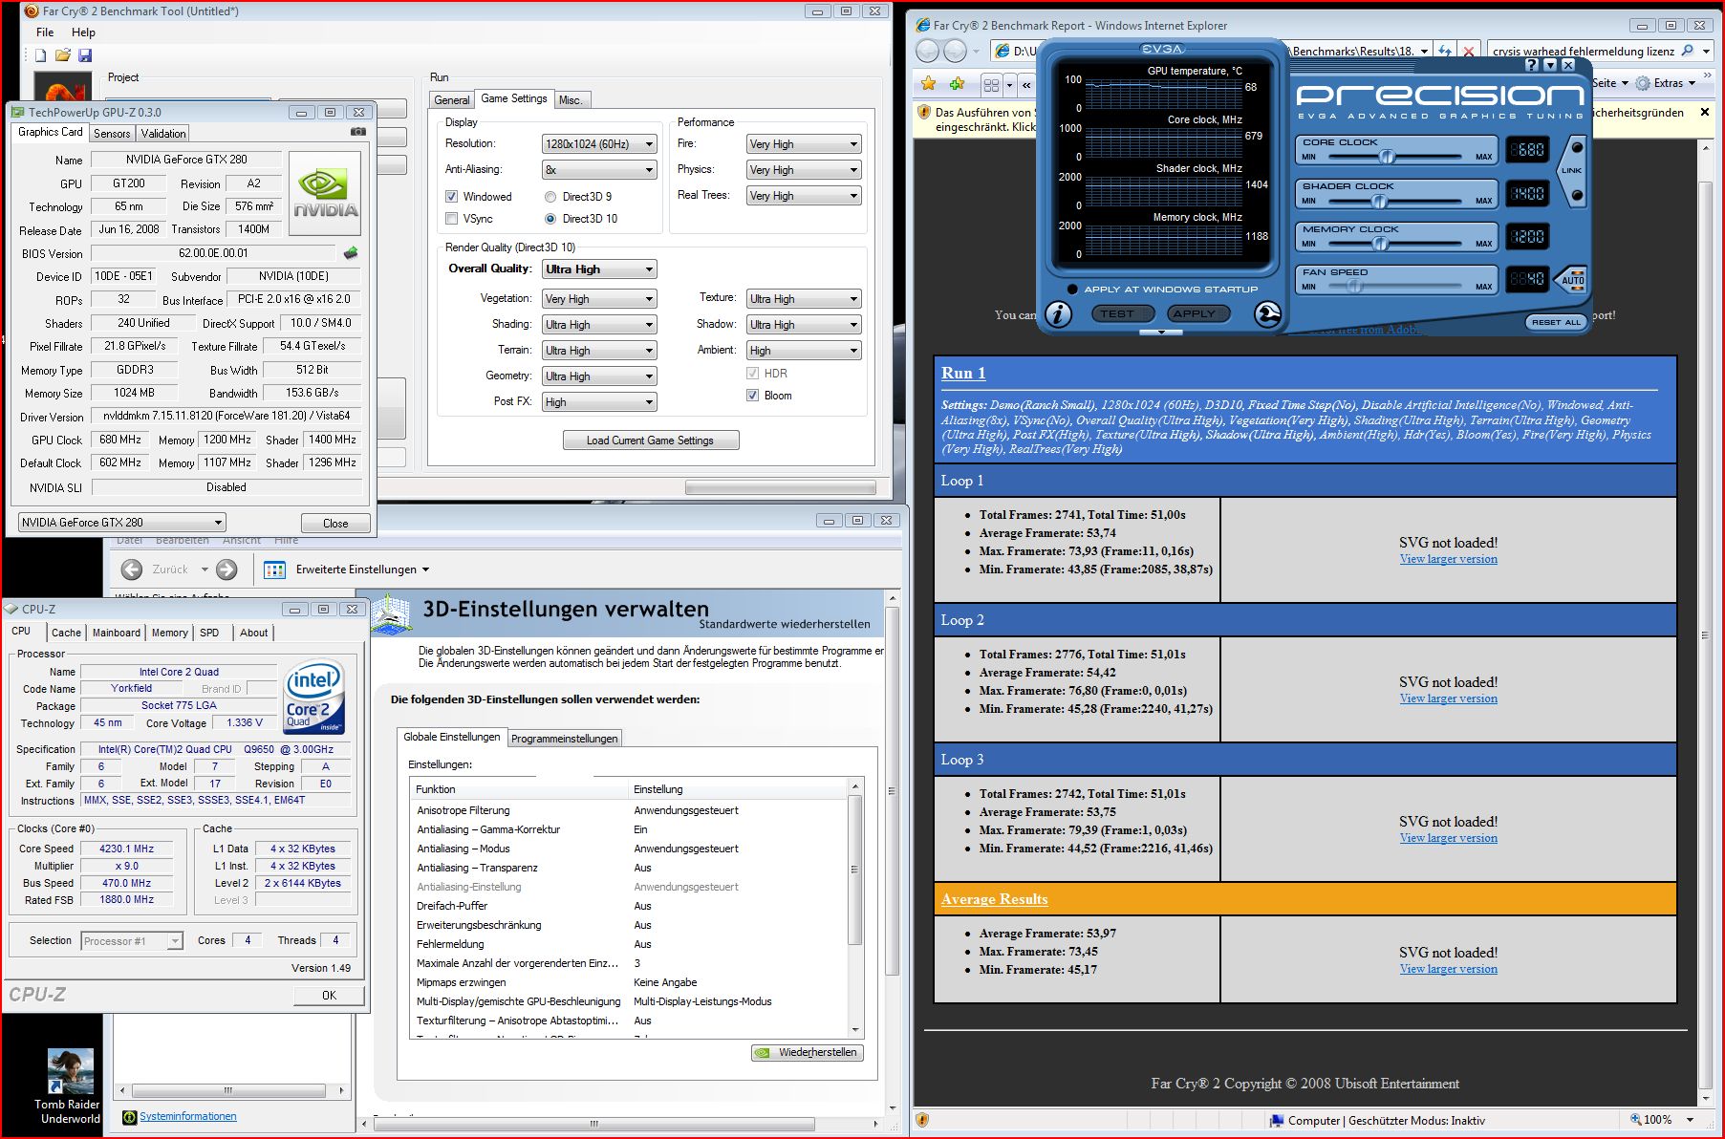Toggle the LINK clocks button
The image size is (1725, 1139).
[1572, 171]
